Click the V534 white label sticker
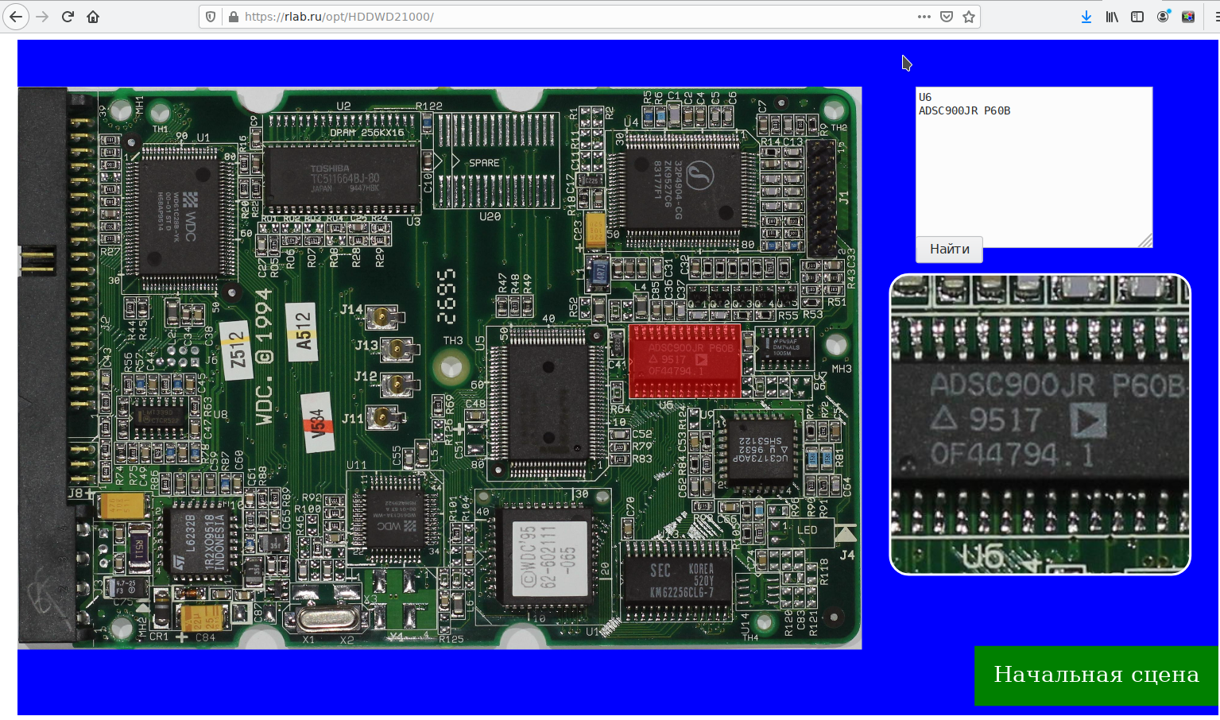Viewport: 1220px width, 720px height. coord(318,423)
